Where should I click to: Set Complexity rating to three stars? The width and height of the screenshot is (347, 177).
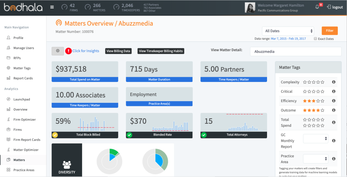313,82
